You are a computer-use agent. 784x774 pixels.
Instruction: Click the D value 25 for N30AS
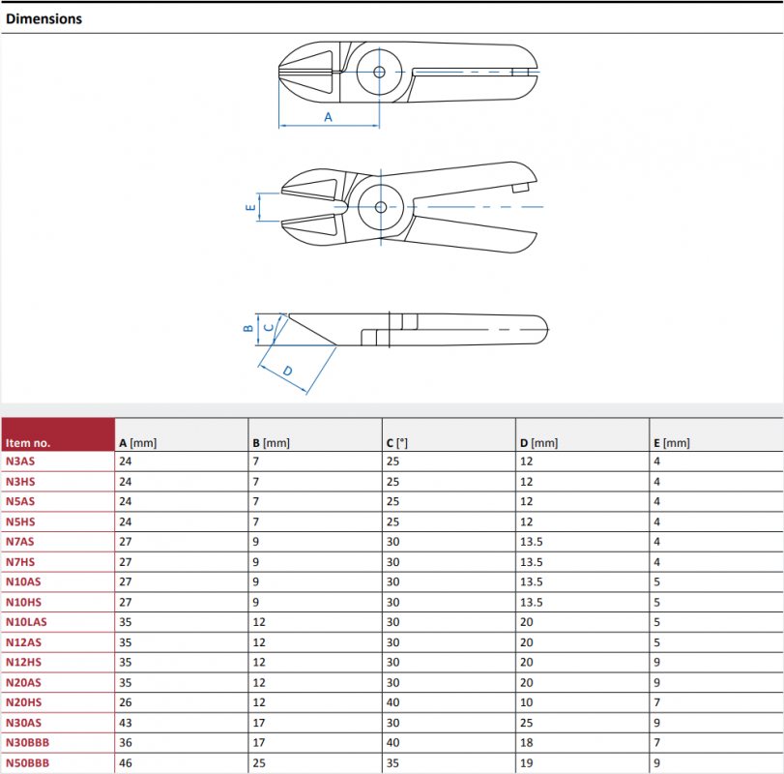(527, 723)
